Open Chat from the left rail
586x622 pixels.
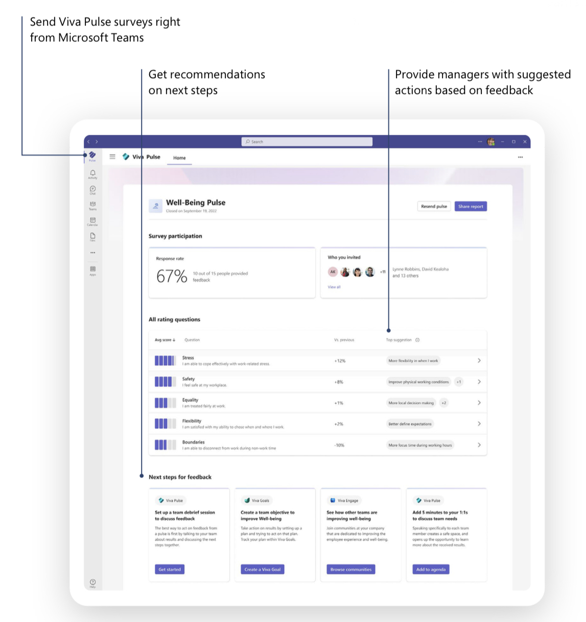click(x=92, y=189)
